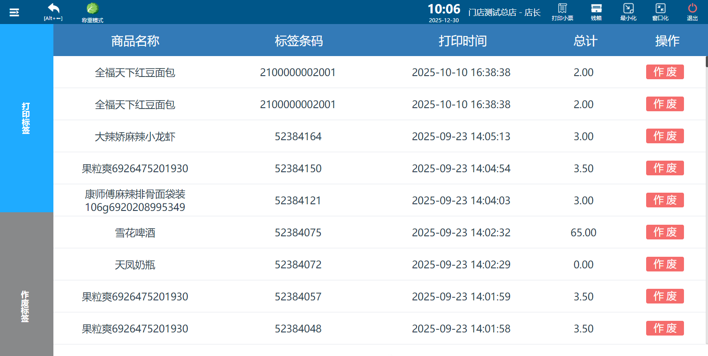Switch to windowed mode (窗口化)
708x356 pixels.
coord(660,12)
